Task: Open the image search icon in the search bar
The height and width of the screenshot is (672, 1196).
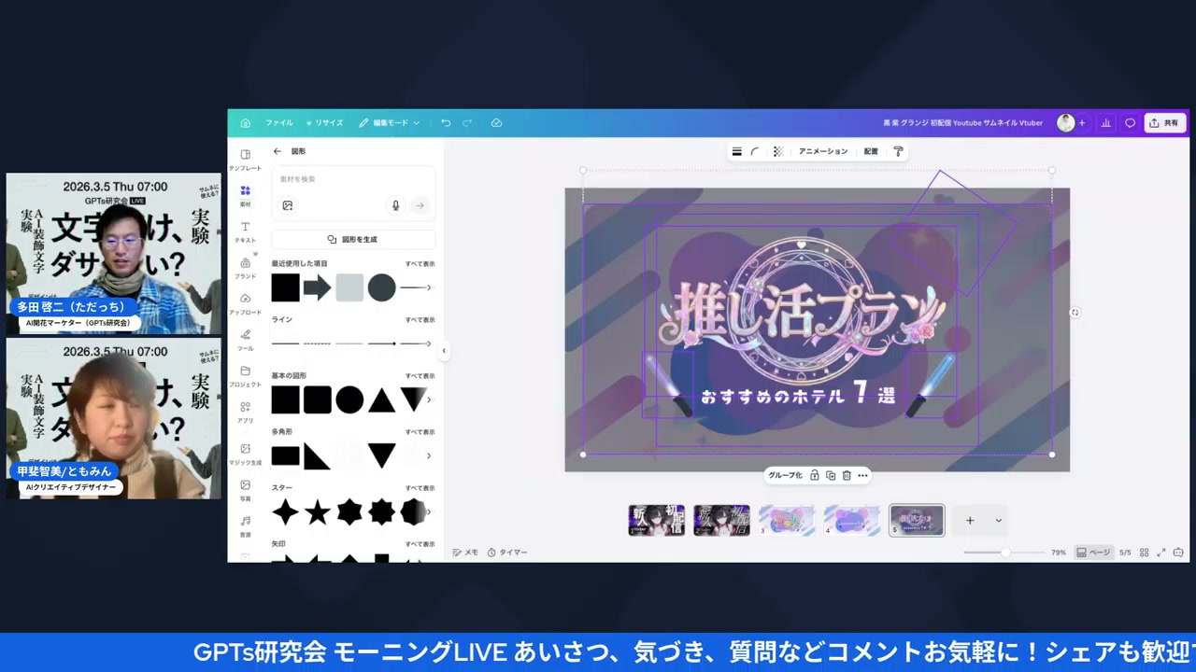Action: coord(287,205)
